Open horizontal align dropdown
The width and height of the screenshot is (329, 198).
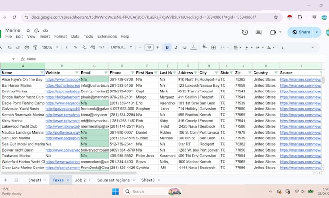[238, 47]
